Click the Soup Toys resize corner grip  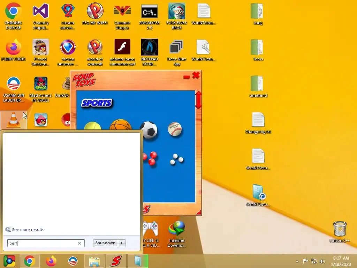[198, 212]
